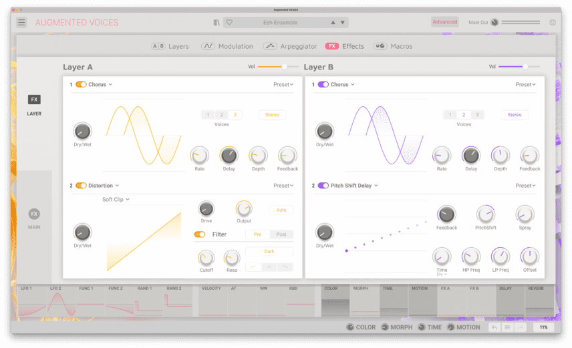Click the PitchShift knob
572x348 pixels.
click(x=486, y=214)
